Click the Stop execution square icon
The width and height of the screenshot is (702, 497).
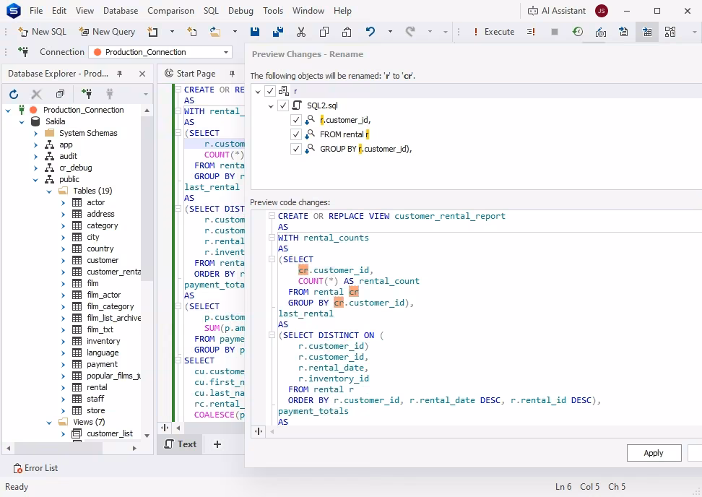[554, 32]
